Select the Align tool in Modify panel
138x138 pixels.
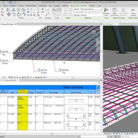coord(9,10)
